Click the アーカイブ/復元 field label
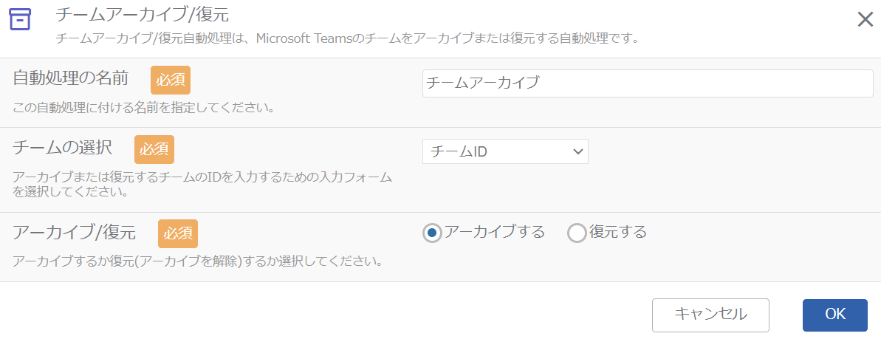 click(x=74, y=232)
